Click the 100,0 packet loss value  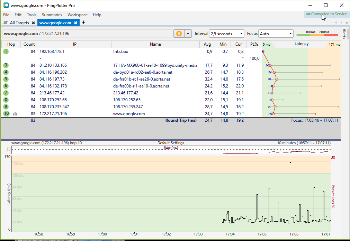(254, 58)
